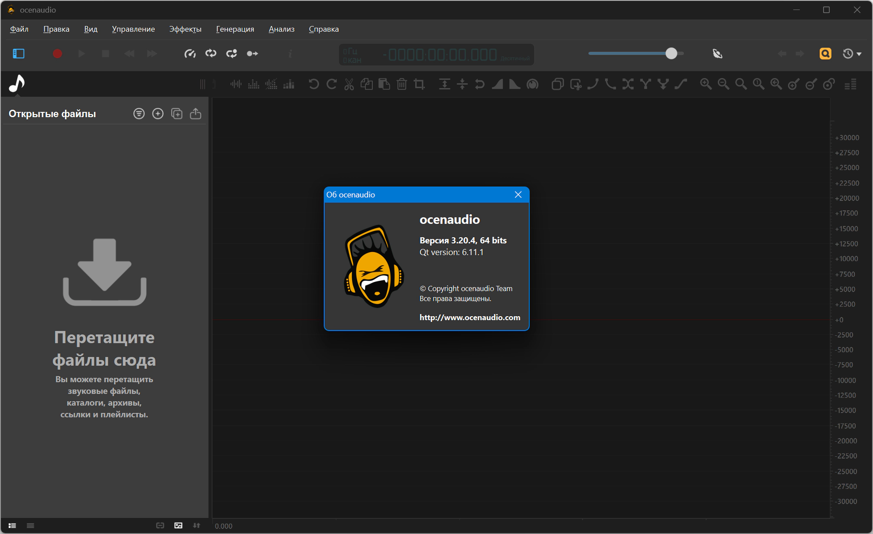Click the Undo icon
This screenshot has width=873, height=534.
coord(314,84)
